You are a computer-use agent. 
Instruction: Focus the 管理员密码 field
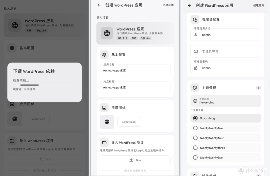(x=225, y=68)
